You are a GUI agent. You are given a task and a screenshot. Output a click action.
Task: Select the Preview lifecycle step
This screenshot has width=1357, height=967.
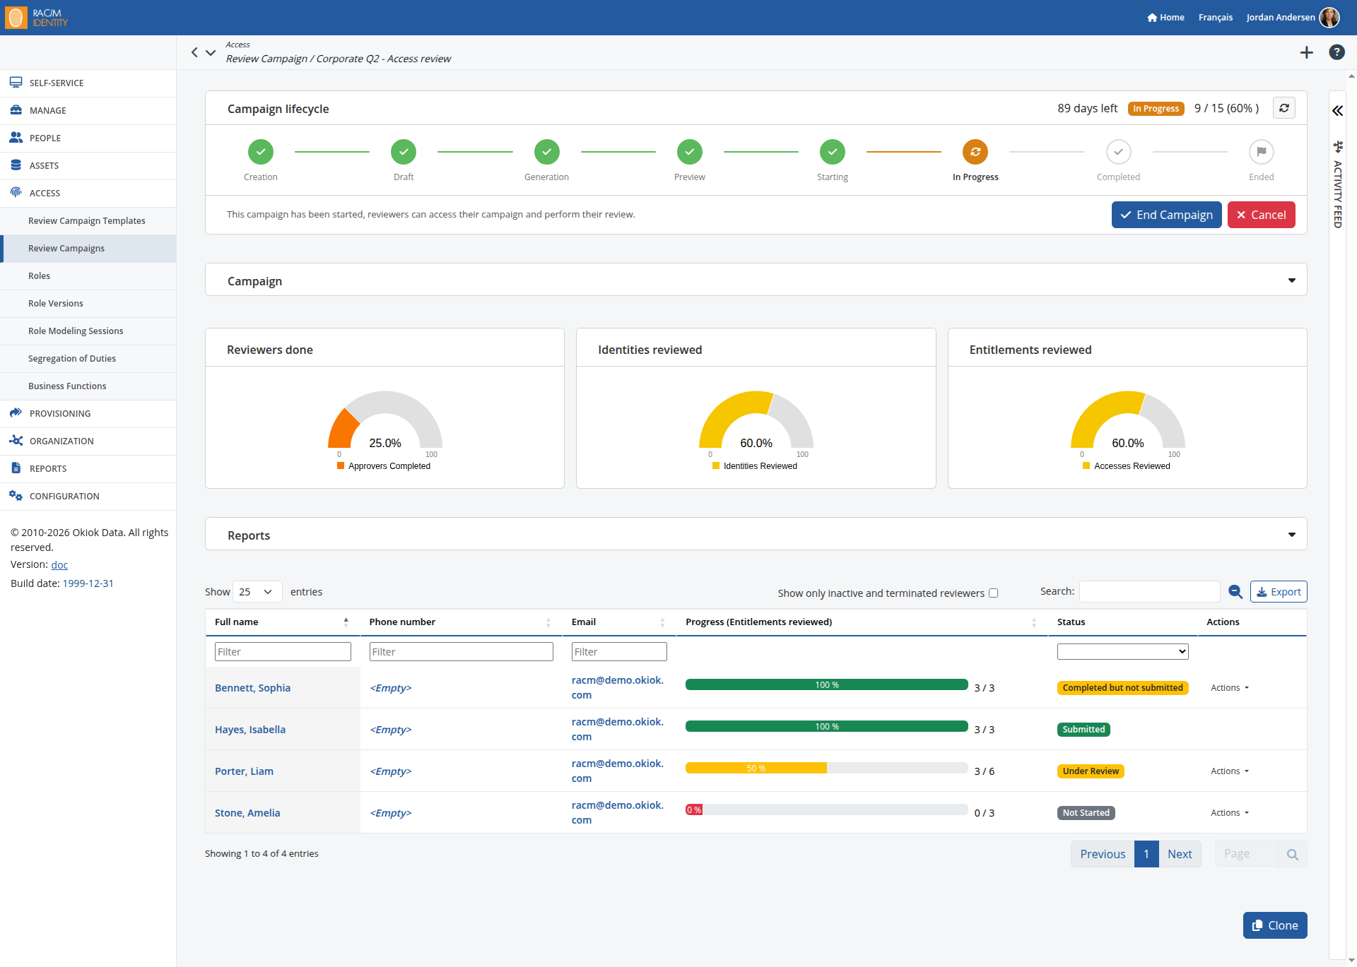tap(690, 152)
